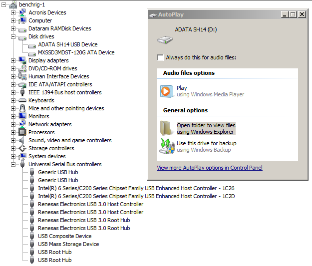The width and height of the screenshot is (312, 266).
Task: Select MXSSD3MDST-120G ATA Device entry
Action: click(76, 52)
